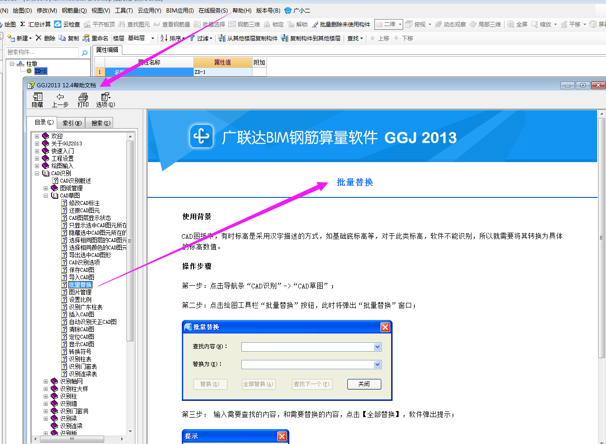Click the 过滤 funnel icon
The height and width of the screenshot is (444, 606).
point(192,38)
